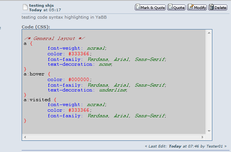Click the Mark & Quote button
Screen dimensions: 231x152
pos(150,7)
